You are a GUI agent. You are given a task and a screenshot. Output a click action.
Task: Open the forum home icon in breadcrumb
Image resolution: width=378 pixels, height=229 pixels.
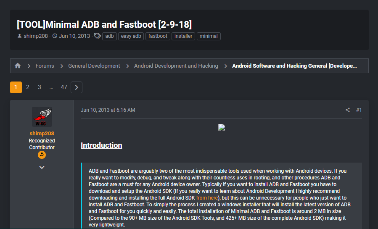tap(18, 66)
